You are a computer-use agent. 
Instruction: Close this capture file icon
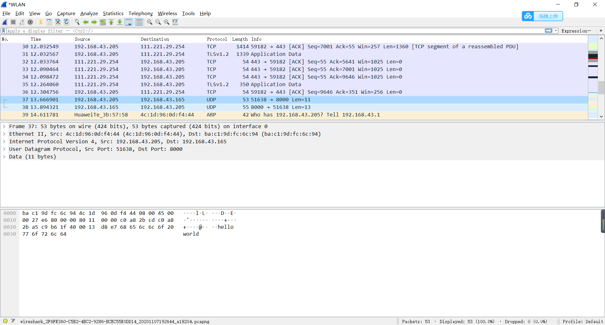tap(58, 22)
